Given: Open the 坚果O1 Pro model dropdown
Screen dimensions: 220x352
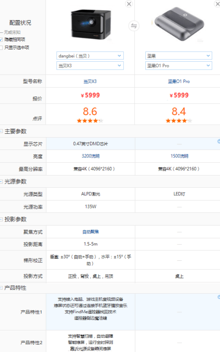Looking at the screenshot, I should [178, 66].
